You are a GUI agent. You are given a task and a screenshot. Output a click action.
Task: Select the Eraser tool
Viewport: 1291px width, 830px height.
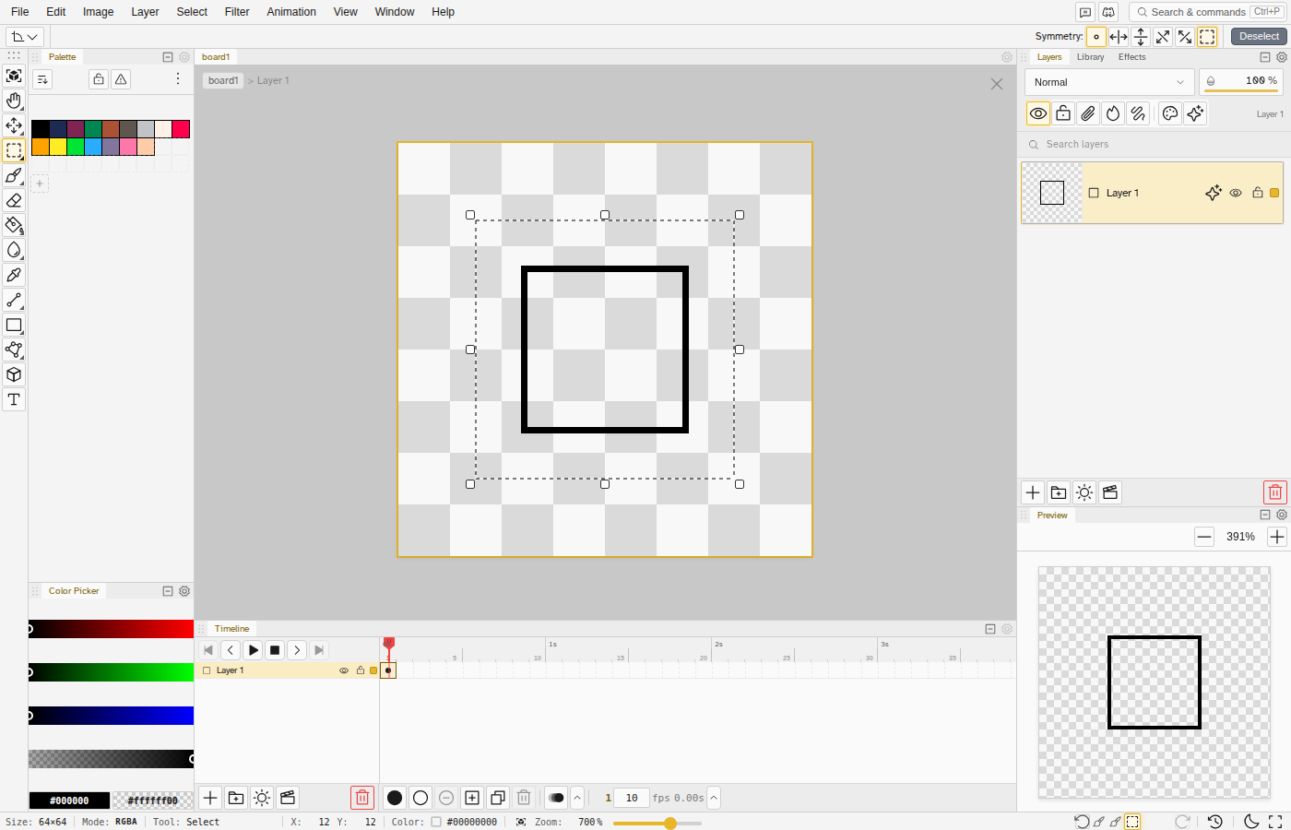(14, 200)
